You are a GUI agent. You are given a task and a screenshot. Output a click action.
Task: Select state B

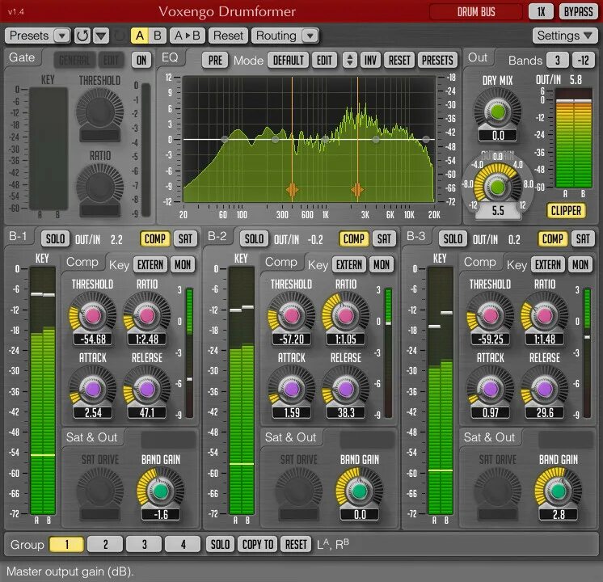point(158,36)
